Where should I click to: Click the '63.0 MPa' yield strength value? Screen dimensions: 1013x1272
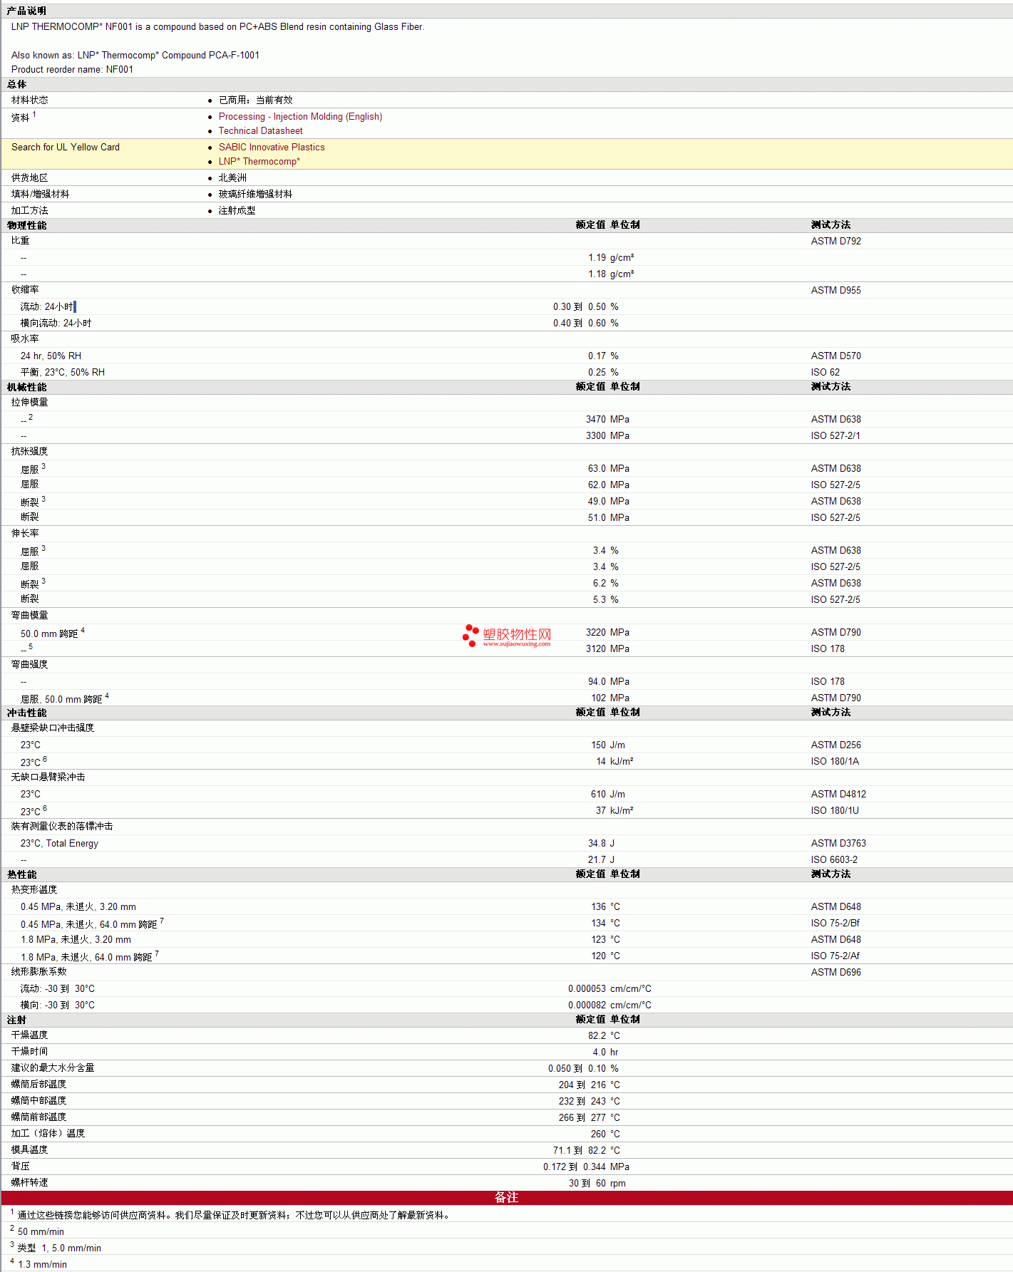(609, 469)
